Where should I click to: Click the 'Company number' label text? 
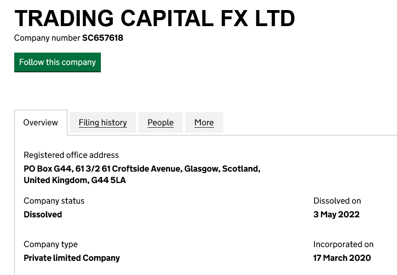(47, 38)
